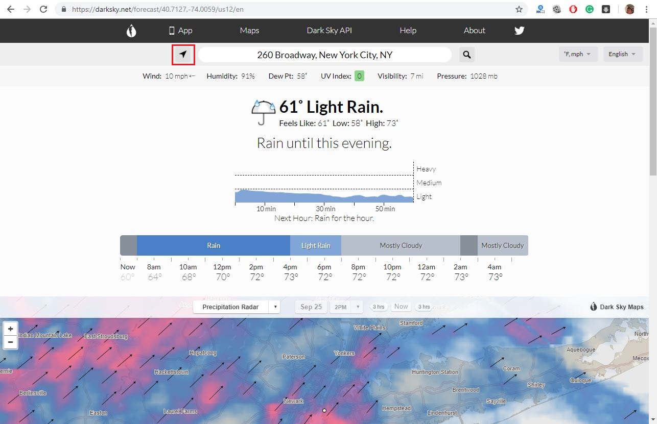Click the Light Rain timeline segment
The width and height of the screenshot is (657, 424).
pyautogui.click(x=316, y=245)
